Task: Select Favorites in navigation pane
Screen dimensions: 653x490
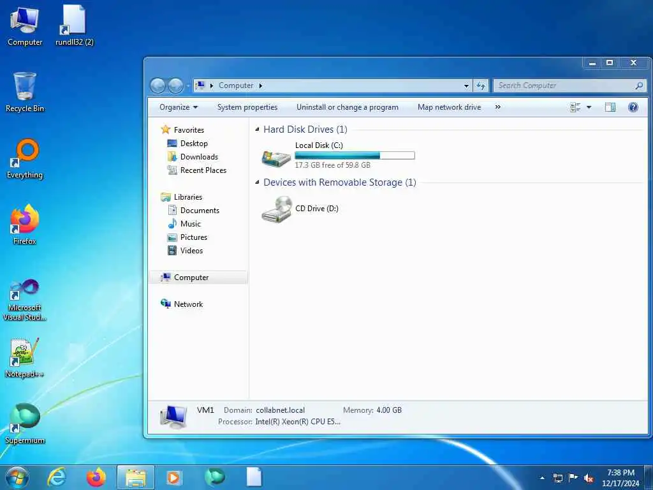Action: tap(189, 130)
